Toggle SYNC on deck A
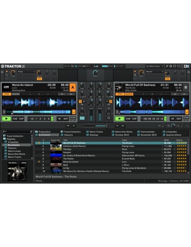191x247 pixels. click(7, 94)
